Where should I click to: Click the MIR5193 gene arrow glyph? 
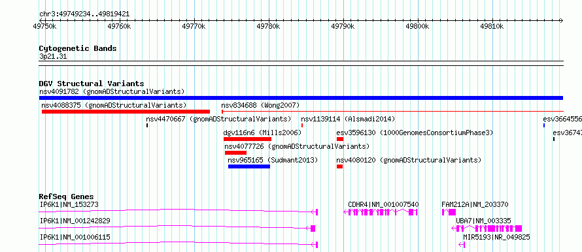point(462,245)
